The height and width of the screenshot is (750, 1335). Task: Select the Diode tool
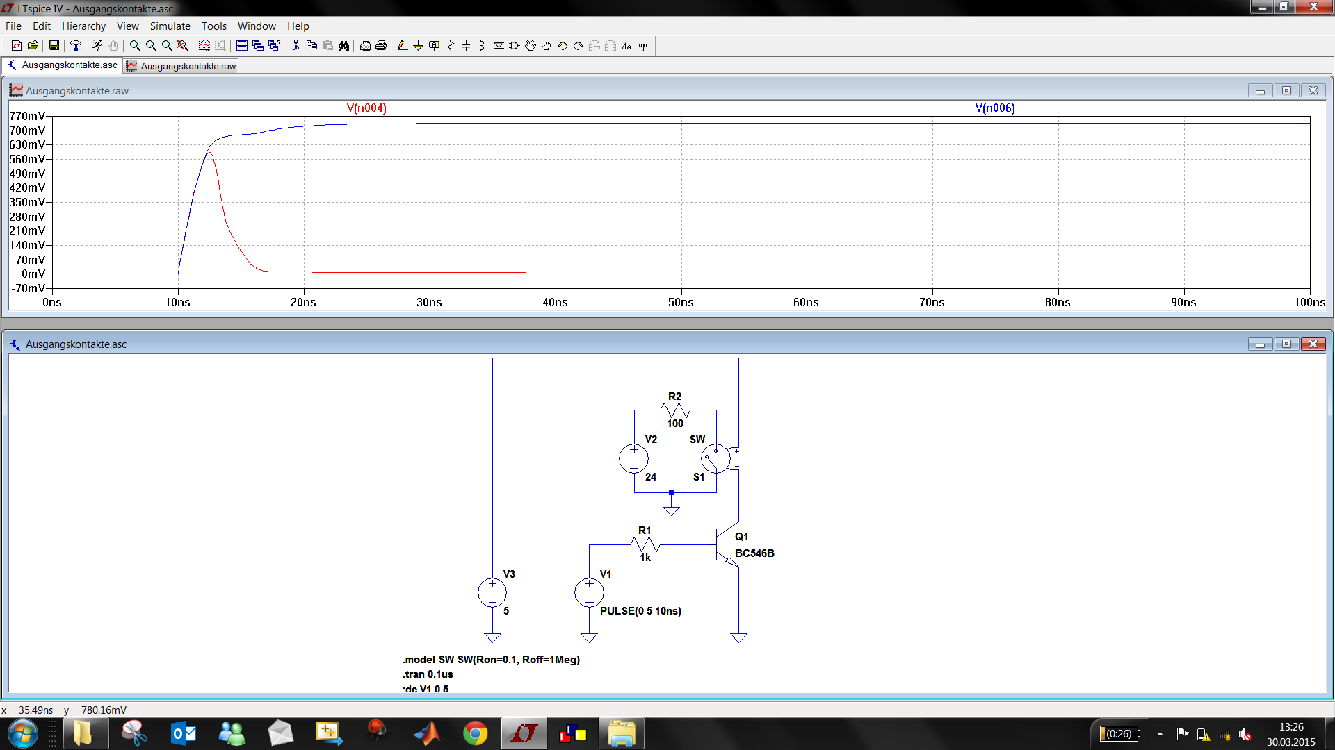point(499,46)
